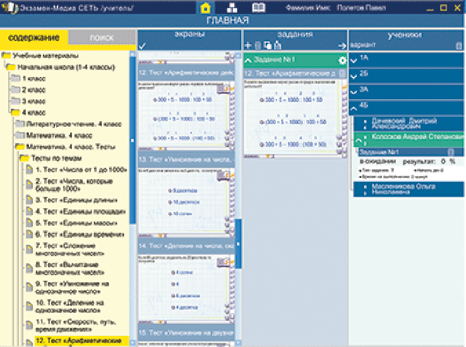This screenshot has height=347, width=466.
Task: Delete test 12 from Задание №1 via trash icon
Action: 342,73
